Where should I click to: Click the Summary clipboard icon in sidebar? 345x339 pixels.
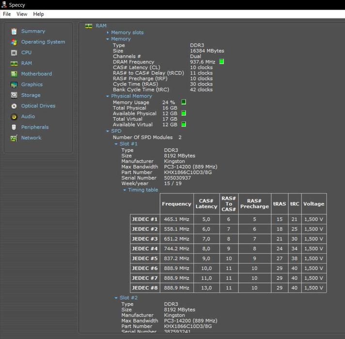(x=14, y=31)
